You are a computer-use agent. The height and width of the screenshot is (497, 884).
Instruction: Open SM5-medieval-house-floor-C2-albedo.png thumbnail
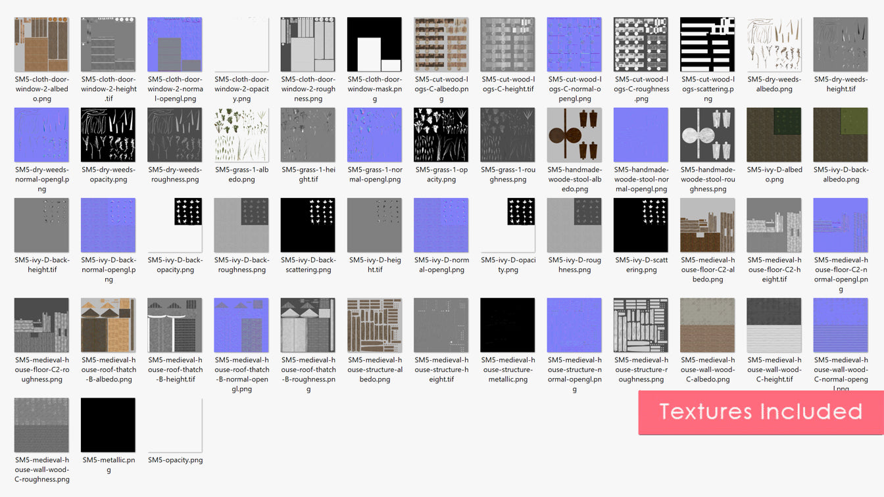[x=707, y=225]
